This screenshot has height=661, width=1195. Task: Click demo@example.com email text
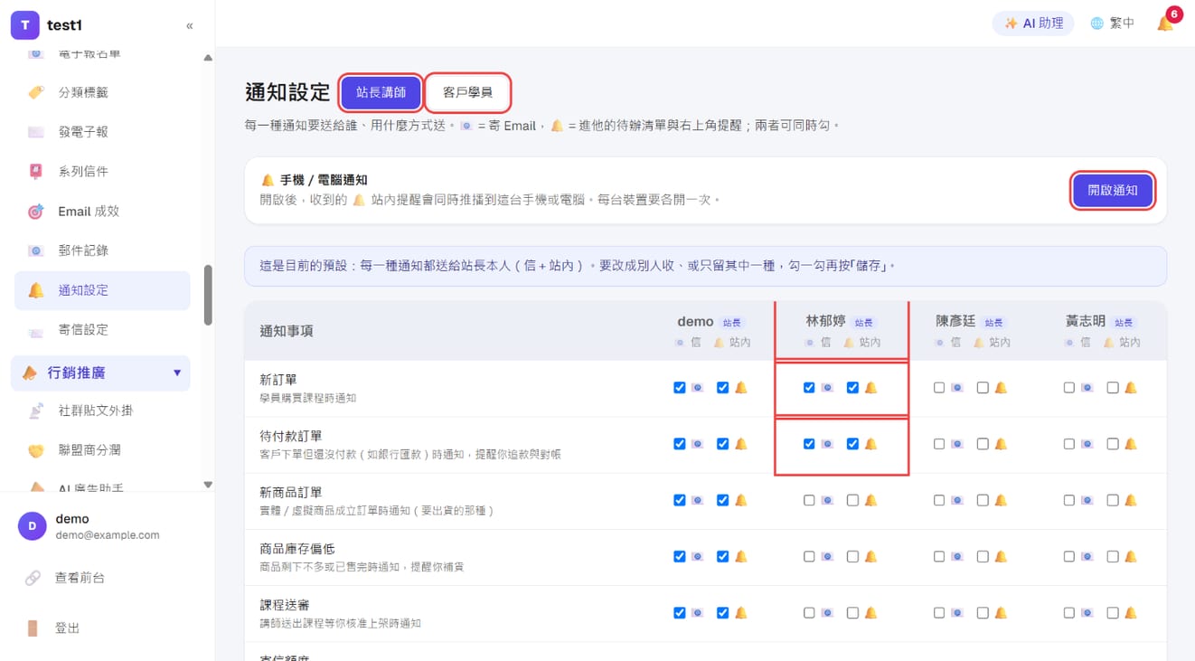(108, 535)
